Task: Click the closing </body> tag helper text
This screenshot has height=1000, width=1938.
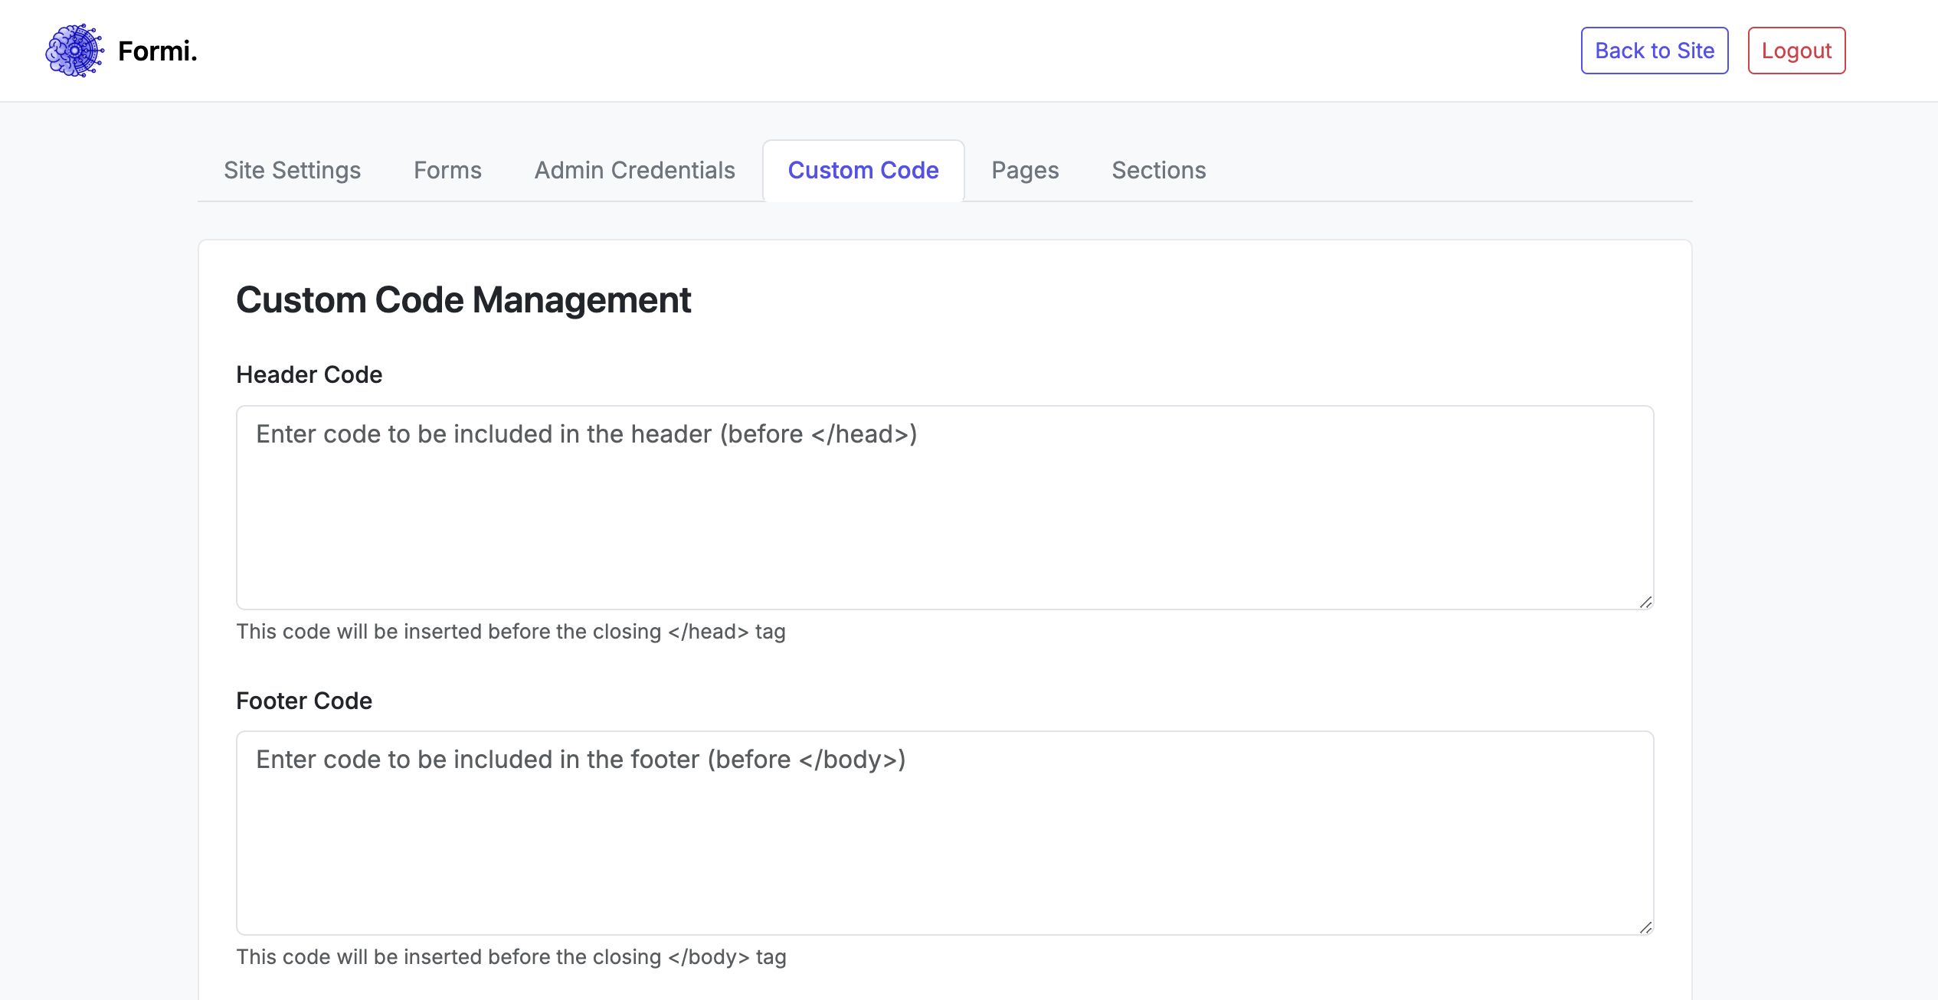Action: [510, 957]
